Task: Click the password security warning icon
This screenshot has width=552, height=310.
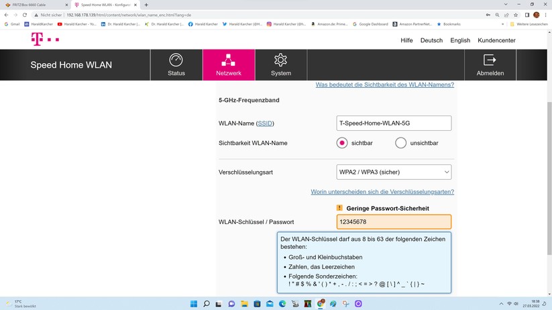Action: (x=339, y=208)
